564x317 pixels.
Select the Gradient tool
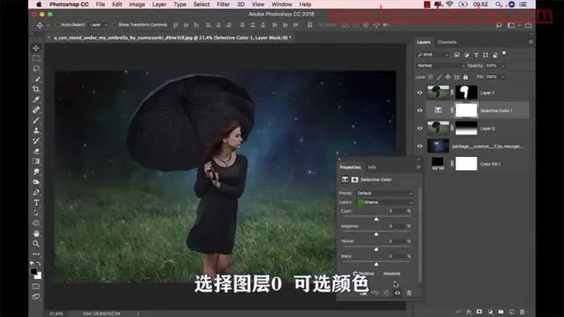tap(36, 161)
